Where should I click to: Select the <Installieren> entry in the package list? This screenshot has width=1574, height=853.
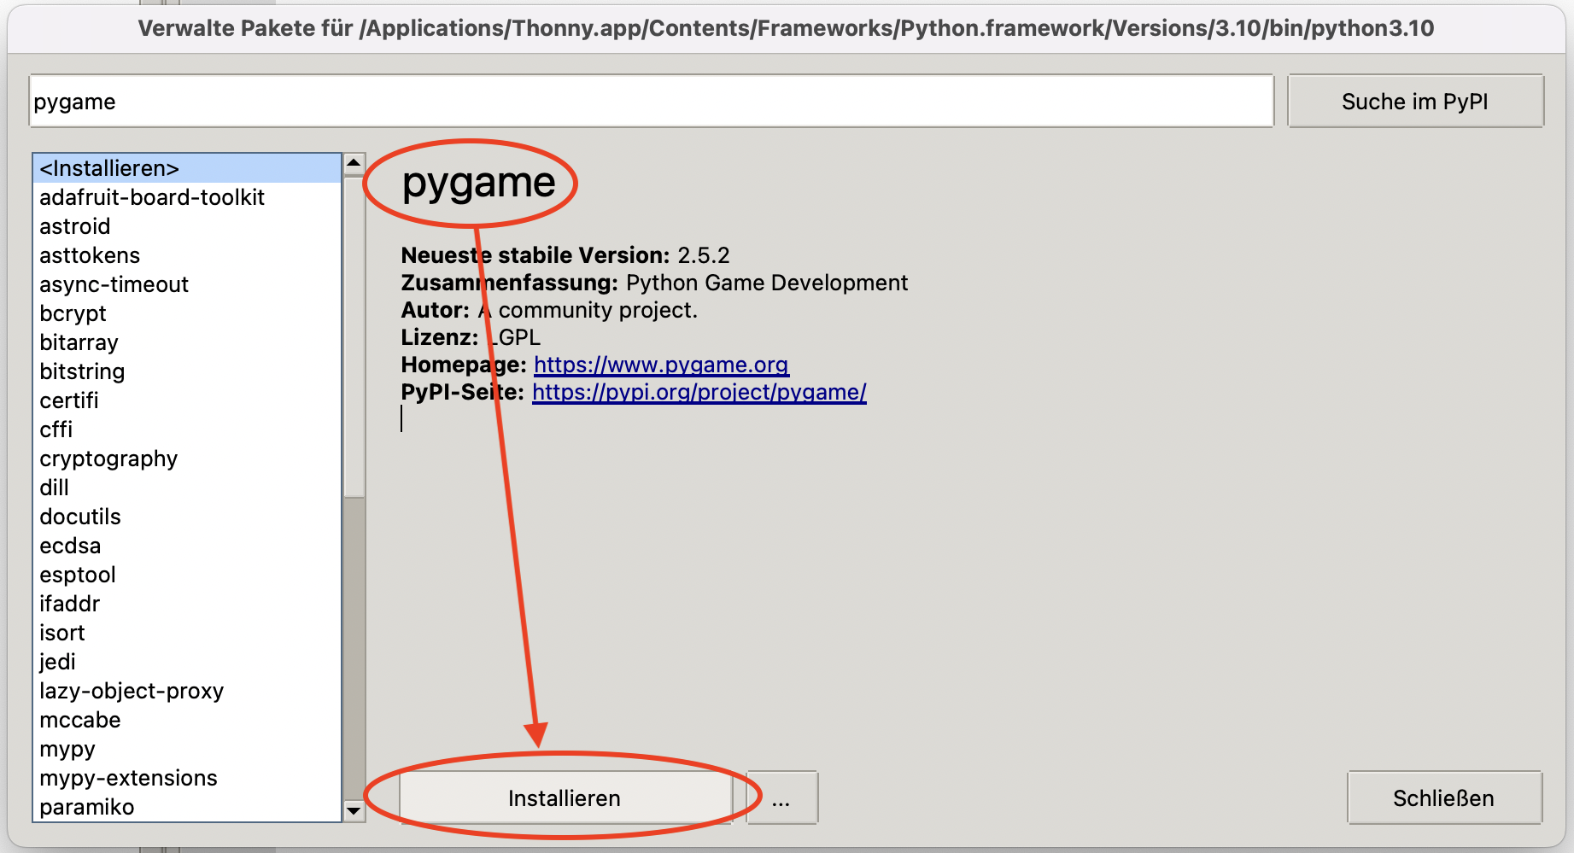coord(109,168)
